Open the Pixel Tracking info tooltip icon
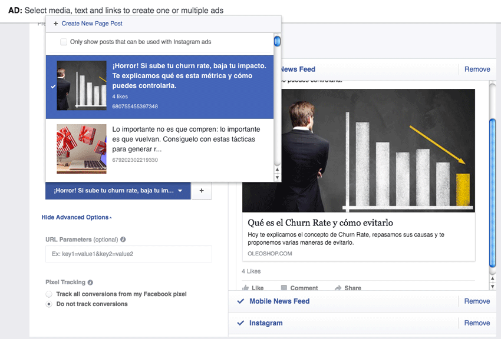 tap(90, 282)
